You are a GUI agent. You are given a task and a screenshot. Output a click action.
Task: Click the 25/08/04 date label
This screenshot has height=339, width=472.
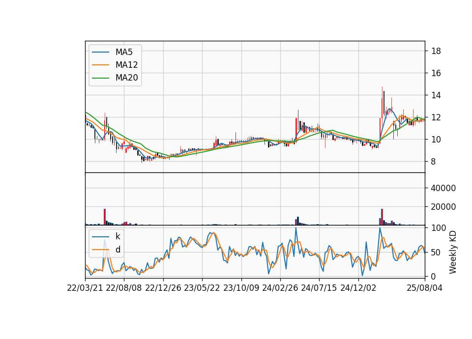[x=425, y=288]
